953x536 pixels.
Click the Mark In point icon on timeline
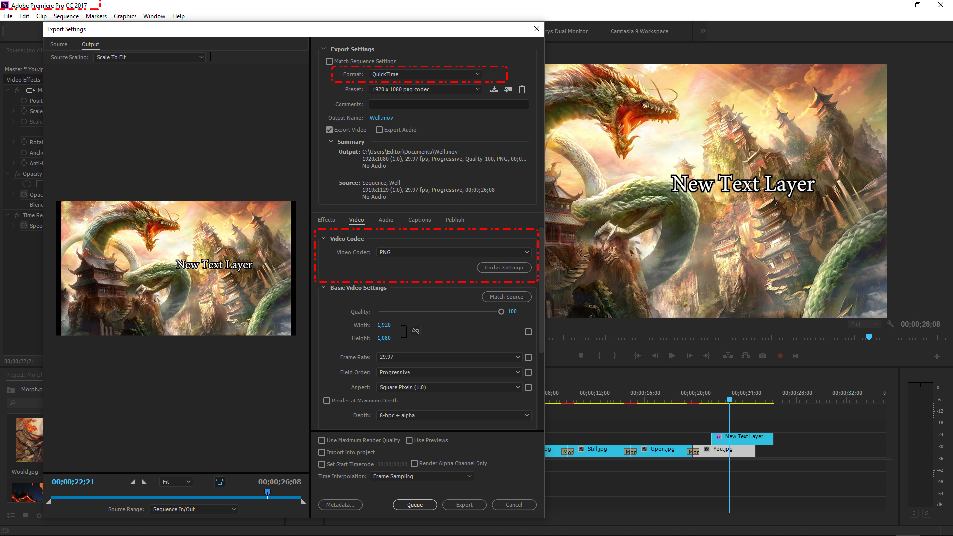coord(598,355)
